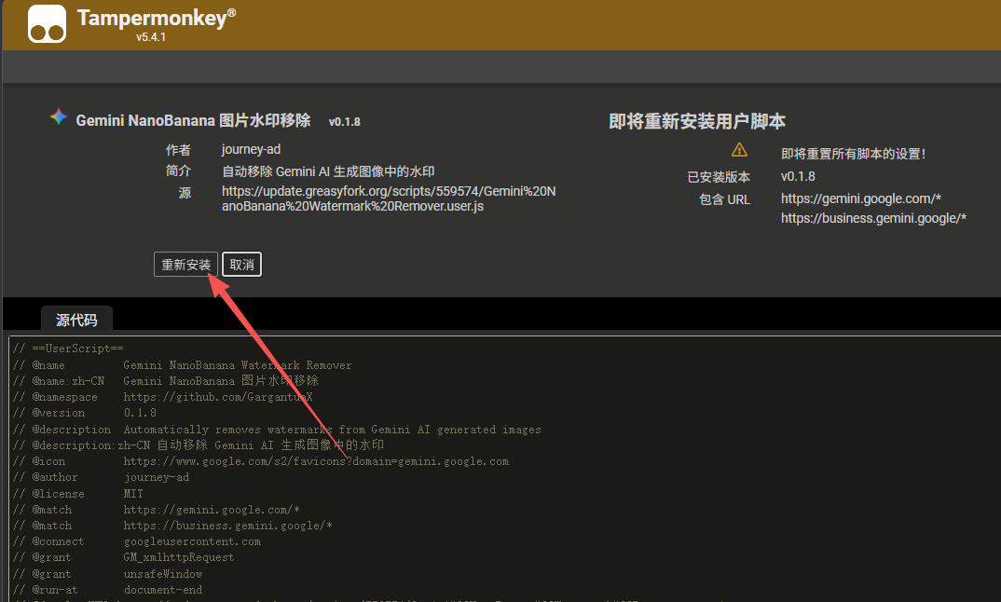Click the Tampermonkey logo icon
The width and height of the screenshot is (1001, 602).
(x=47, y=24)
